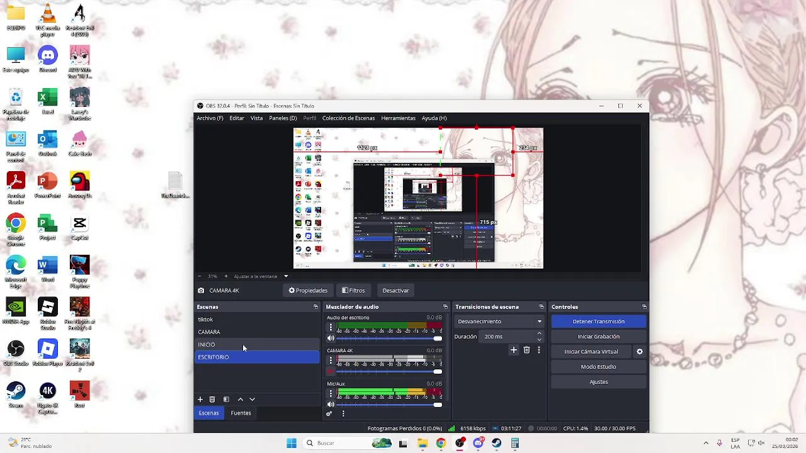Select the tiktok scene
The image size is (806, 453).
coord(258,320)
